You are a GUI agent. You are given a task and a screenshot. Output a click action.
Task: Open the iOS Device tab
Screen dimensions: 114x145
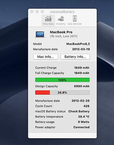(75, 21)
